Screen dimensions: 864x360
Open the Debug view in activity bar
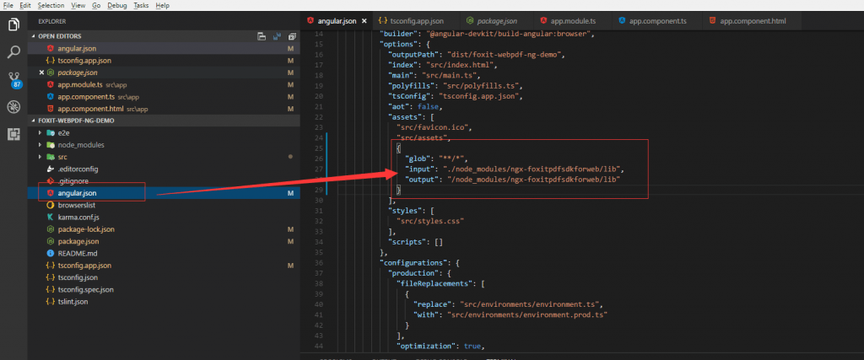click(13, 107)
